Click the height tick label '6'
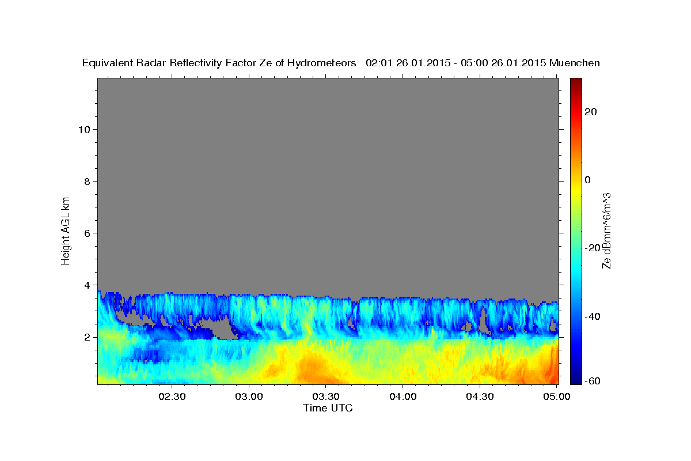Viewport: 691px width, 461px height. [86, 233]
